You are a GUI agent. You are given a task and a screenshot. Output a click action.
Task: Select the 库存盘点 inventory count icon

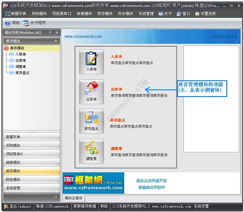pyautogui.click(x=91, y=121)
